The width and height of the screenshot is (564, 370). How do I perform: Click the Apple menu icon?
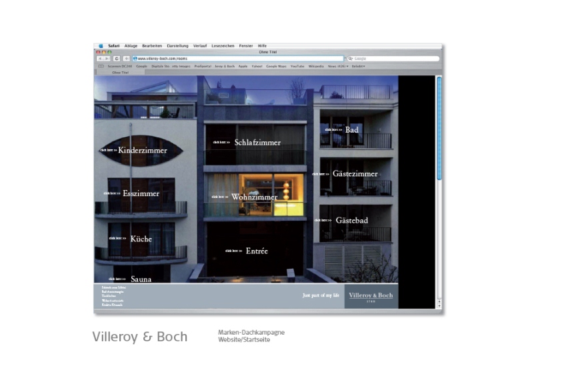[101, 45]
